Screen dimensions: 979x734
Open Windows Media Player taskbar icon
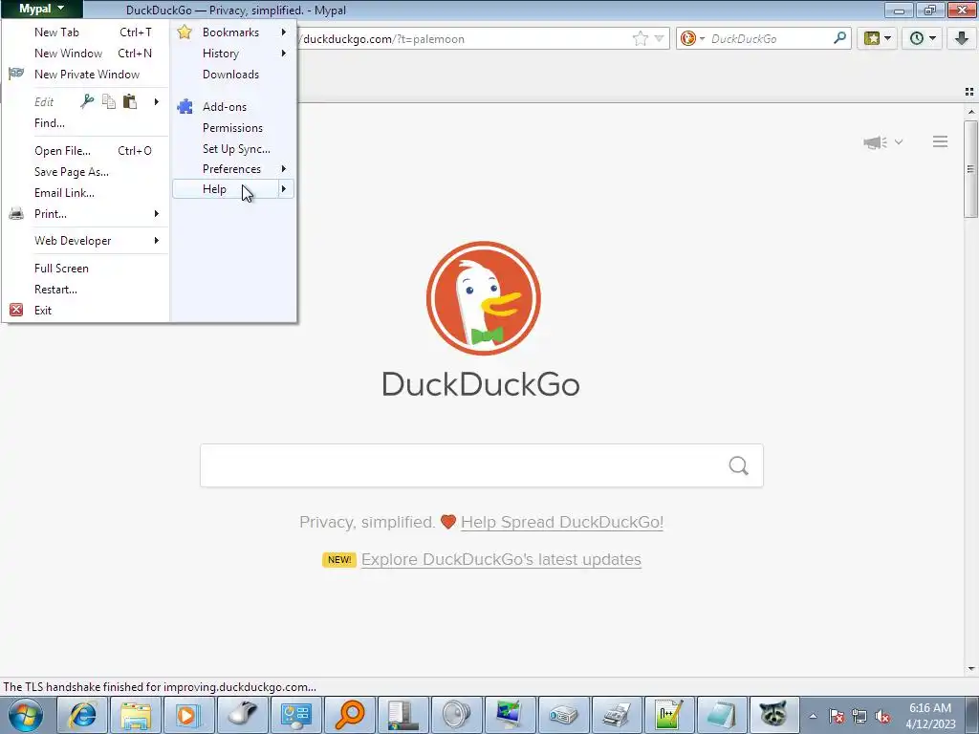pos(187,715)
